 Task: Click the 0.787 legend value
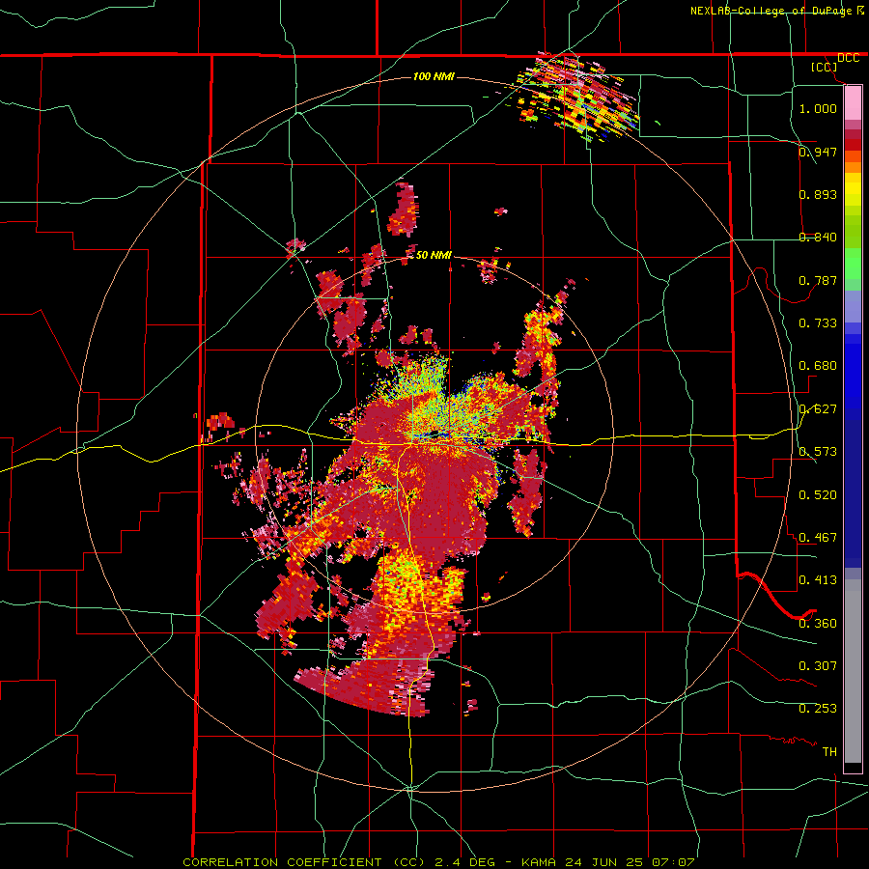pyautogui.click(x=818, y=280)
